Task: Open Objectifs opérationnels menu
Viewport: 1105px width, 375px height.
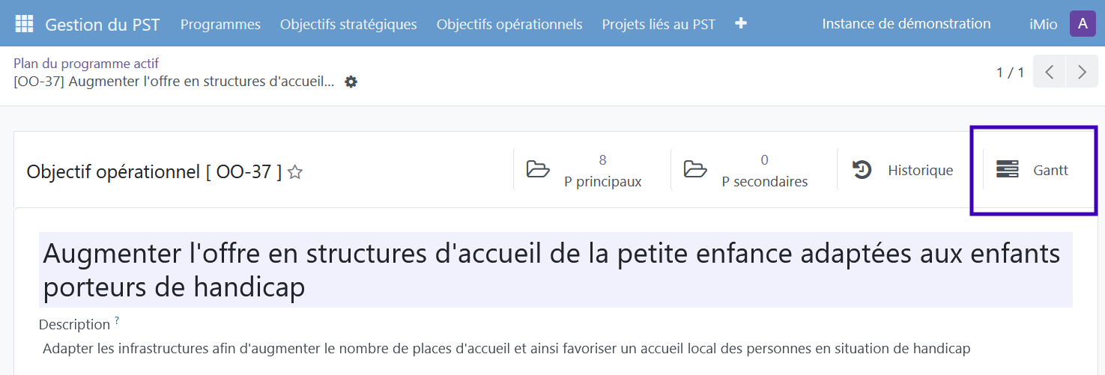Action: point(509,24)
